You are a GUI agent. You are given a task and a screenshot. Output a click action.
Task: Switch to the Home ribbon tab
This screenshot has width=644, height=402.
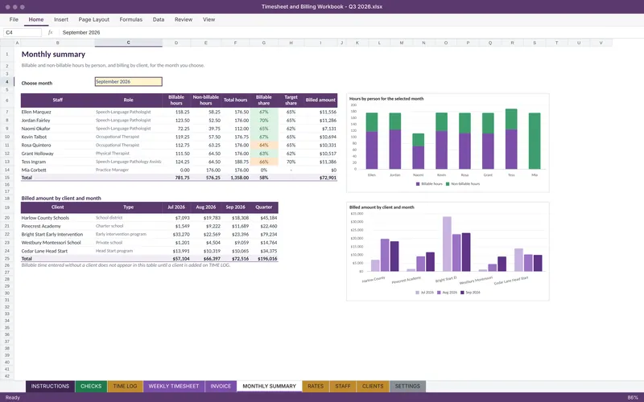[36, 19]
